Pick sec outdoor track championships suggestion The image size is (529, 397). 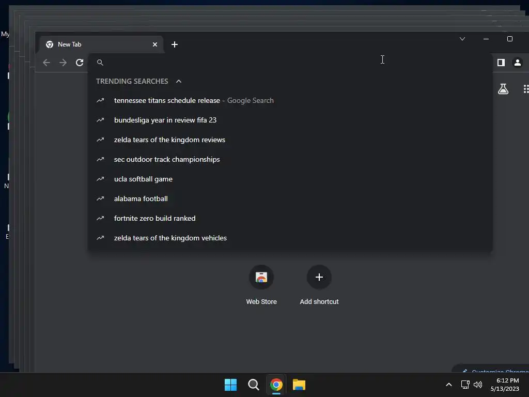(290, 159)
